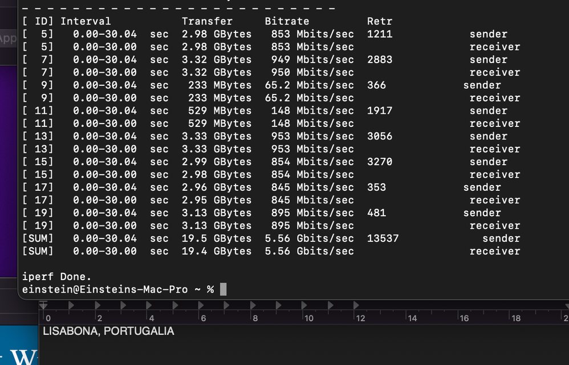The height and width of the screenshot is (365, 569).
Task: Click the 5.56 Gbits/sec value in SUM receiver row
Action: 309,251
